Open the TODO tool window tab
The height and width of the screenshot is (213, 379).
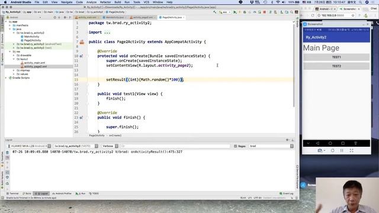94,193
